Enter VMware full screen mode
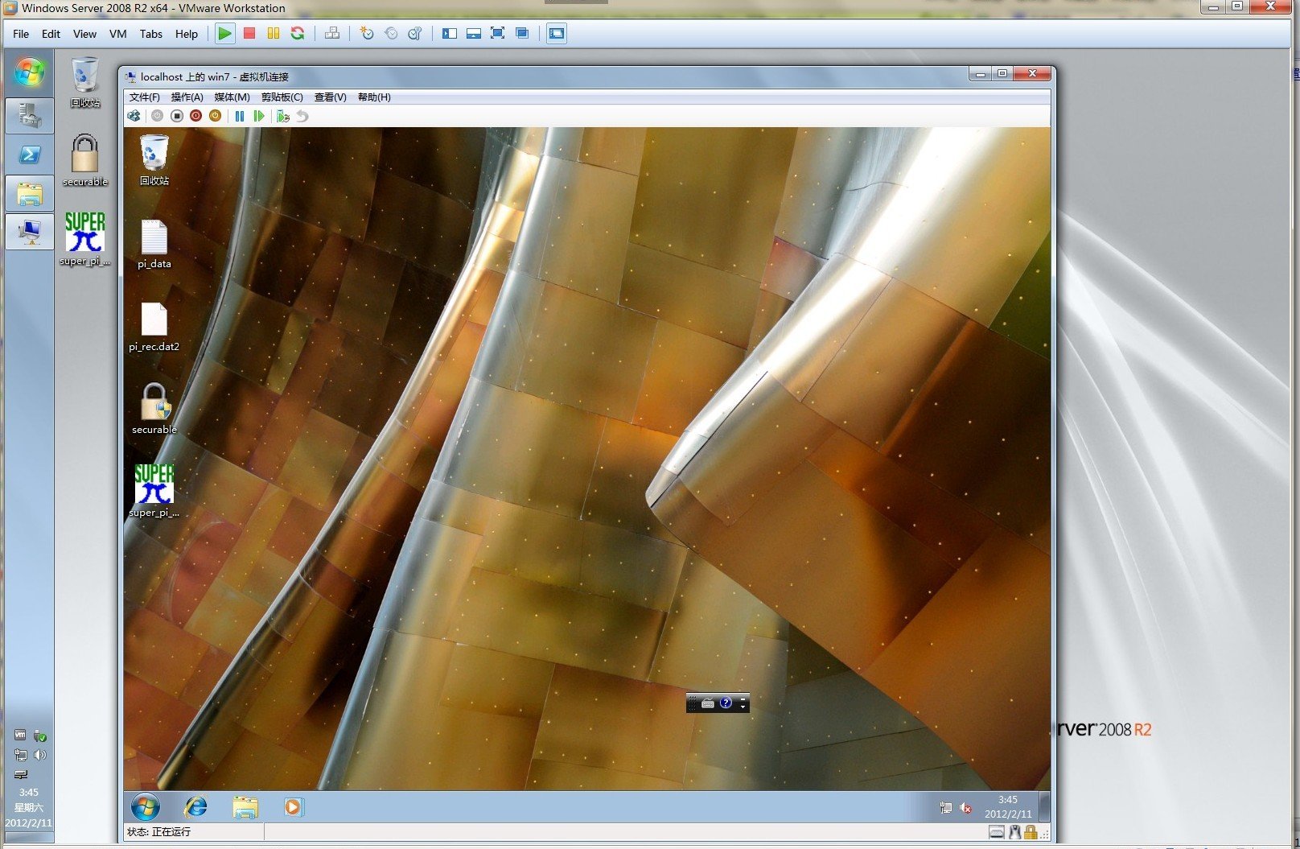Screen dimensions: 1300x849 [x=498, y=33]
